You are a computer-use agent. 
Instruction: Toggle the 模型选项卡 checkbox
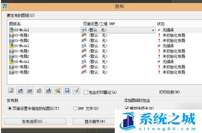coord(127,108)
